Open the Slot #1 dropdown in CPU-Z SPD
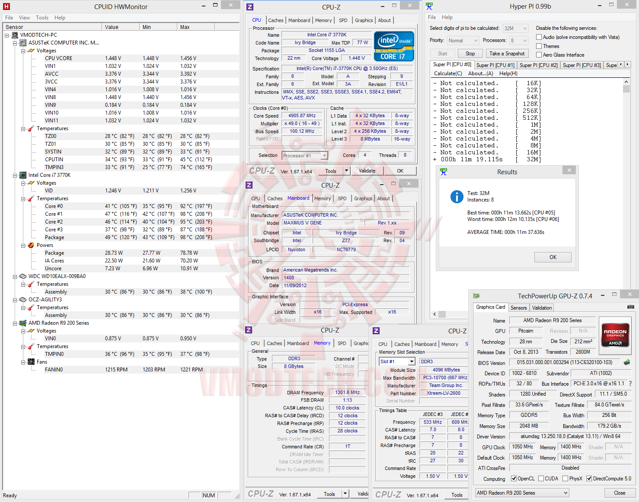Image resolution: width=639 pixels, height=502 pixels. [412, 361]
